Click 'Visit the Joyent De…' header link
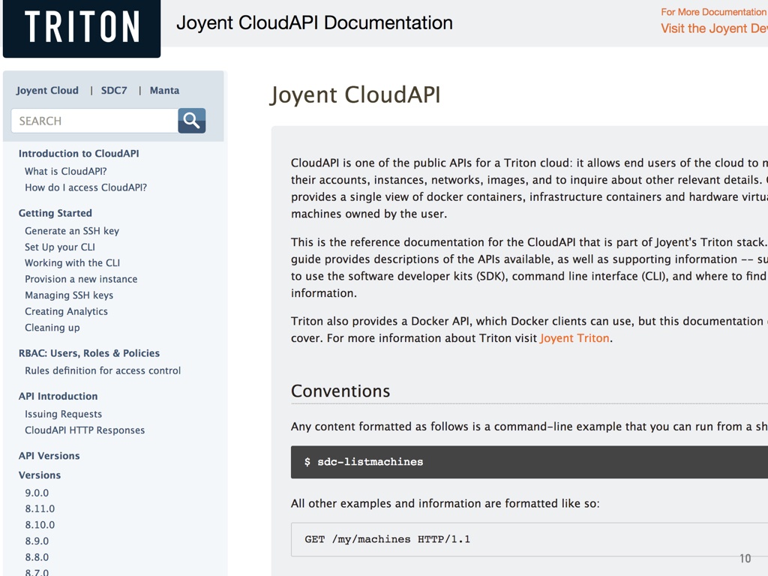The height and width of the screenshot is (576, 768). (x=714, y=28)
